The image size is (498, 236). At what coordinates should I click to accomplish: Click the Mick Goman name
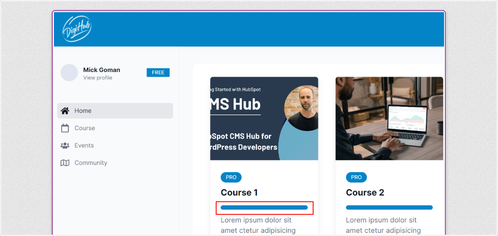coord(102,70)
